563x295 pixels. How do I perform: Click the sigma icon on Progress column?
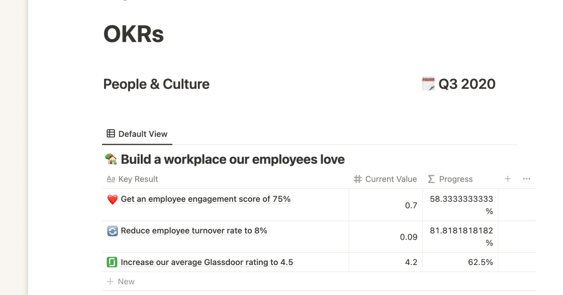tap(431, 179)
